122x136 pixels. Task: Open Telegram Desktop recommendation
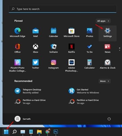pos(28,91)
